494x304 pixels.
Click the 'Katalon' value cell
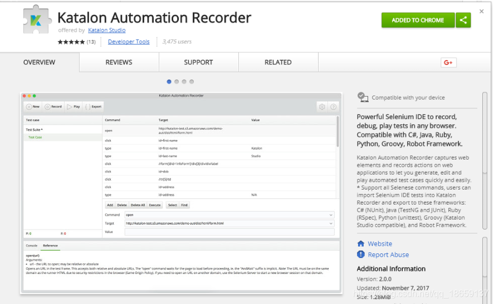257,148
